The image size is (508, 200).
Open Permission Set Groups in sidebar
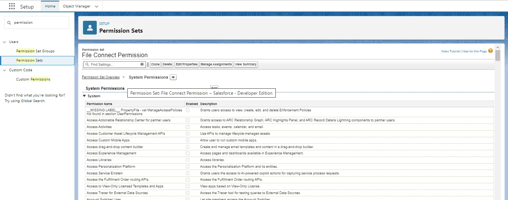tap(35, 51)
